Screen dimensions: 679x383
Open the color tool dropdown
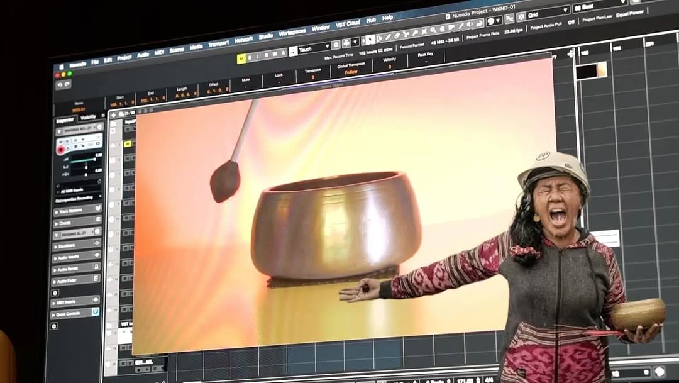coord(494,21)
